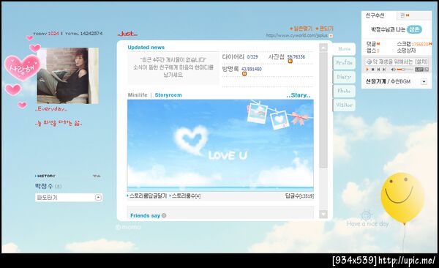The image size is (439, 268).
Task: Click the profile photo thumbnail
Action: [68, 75]
